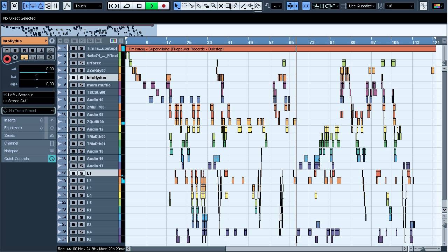Toggle Write automation in the Inspector
Screen dimensions: 448x252
32,50
